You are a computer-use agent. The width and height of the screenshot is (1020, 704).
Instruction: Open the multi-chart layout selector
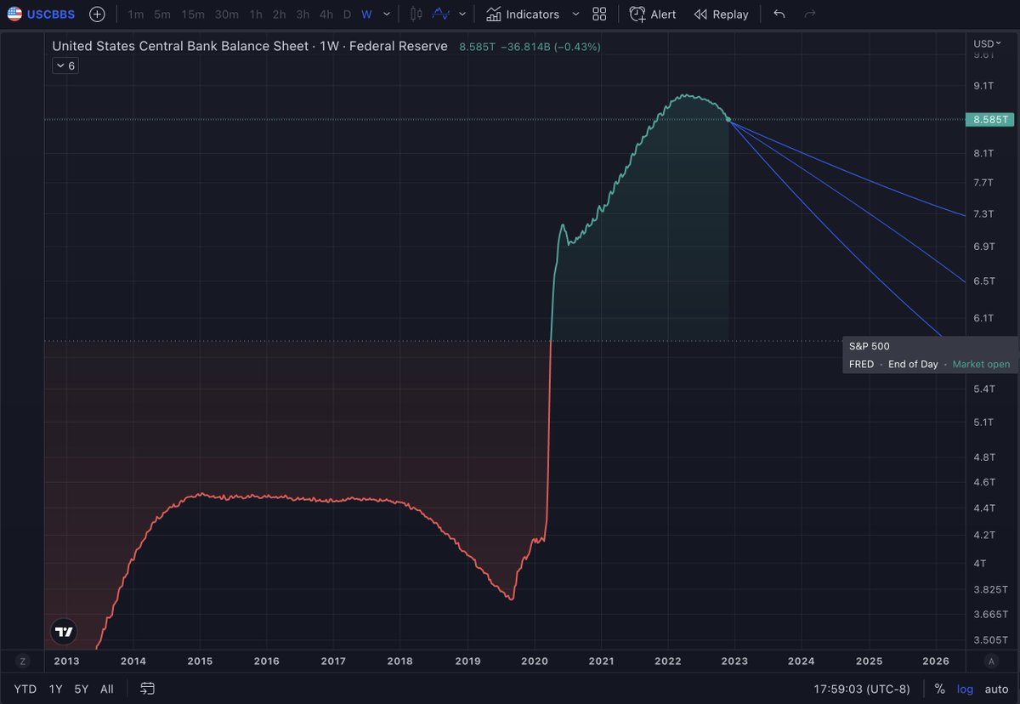coord(599,14)
